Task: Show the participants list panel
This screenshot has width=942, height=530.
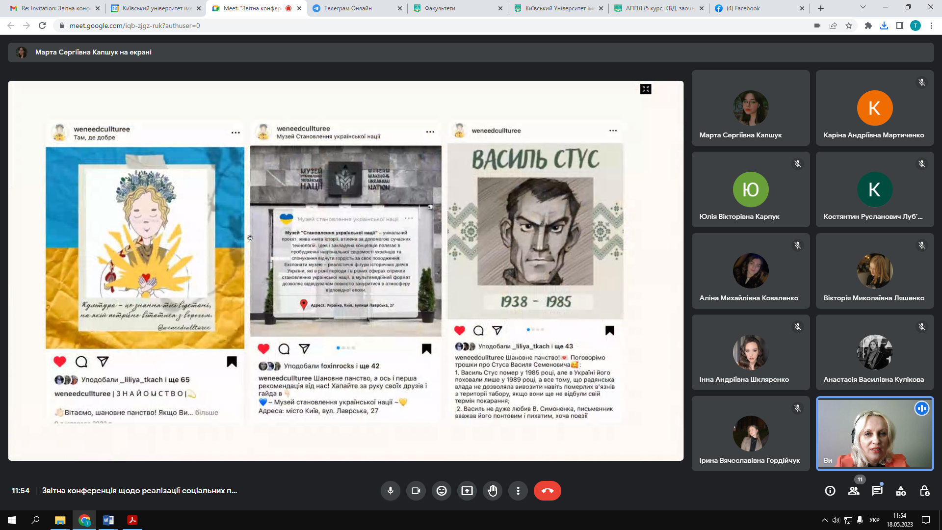Action: tap(854, 491)
